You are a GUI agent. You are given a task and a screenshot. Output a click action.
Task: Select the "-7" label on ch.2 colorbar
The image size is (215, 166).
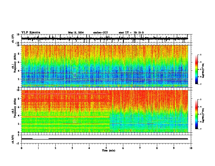coord(200,129)
